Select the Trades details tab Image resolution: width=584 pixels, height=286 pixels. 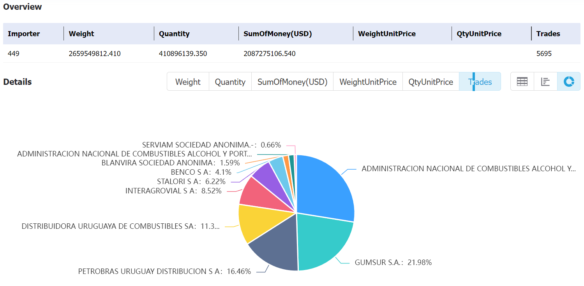pyautogui.click(x=480, y=82)
